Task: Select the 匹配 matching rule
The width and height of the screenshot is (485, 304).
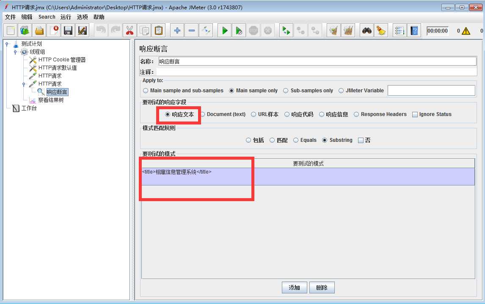Action: tap(279, 140)
